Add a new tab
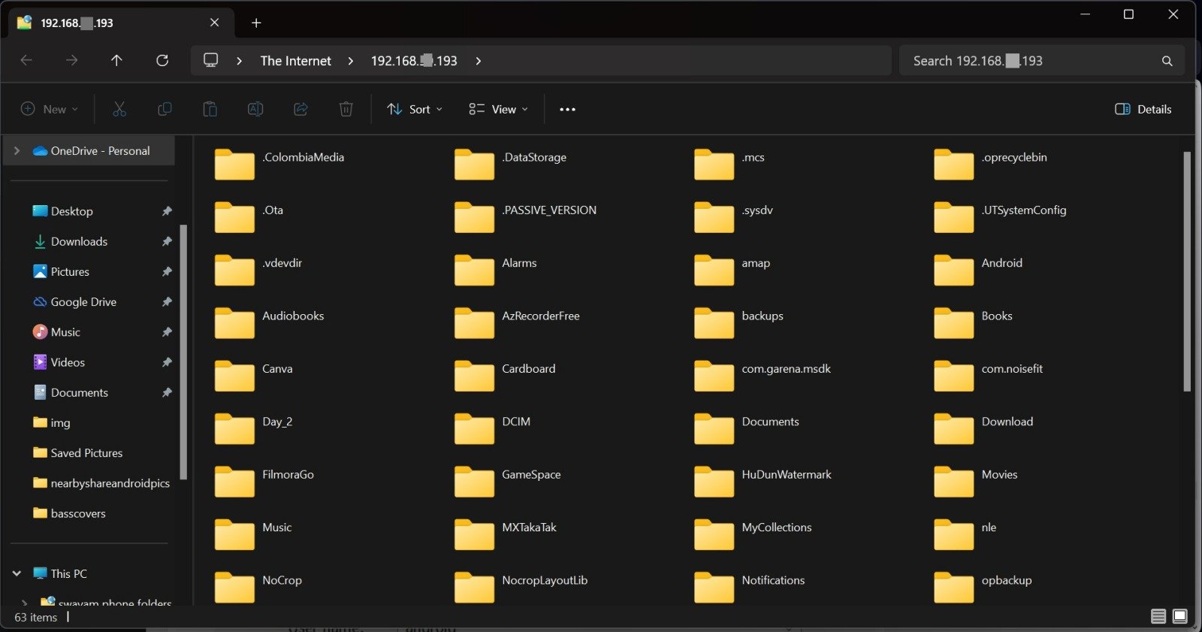 pos(256,23)
